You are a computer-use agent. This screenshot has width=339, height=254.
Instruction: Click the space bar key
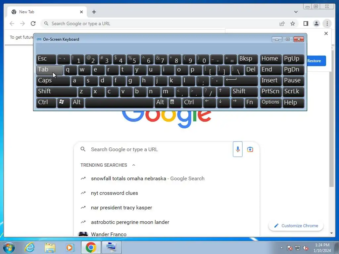click(119, 103)
